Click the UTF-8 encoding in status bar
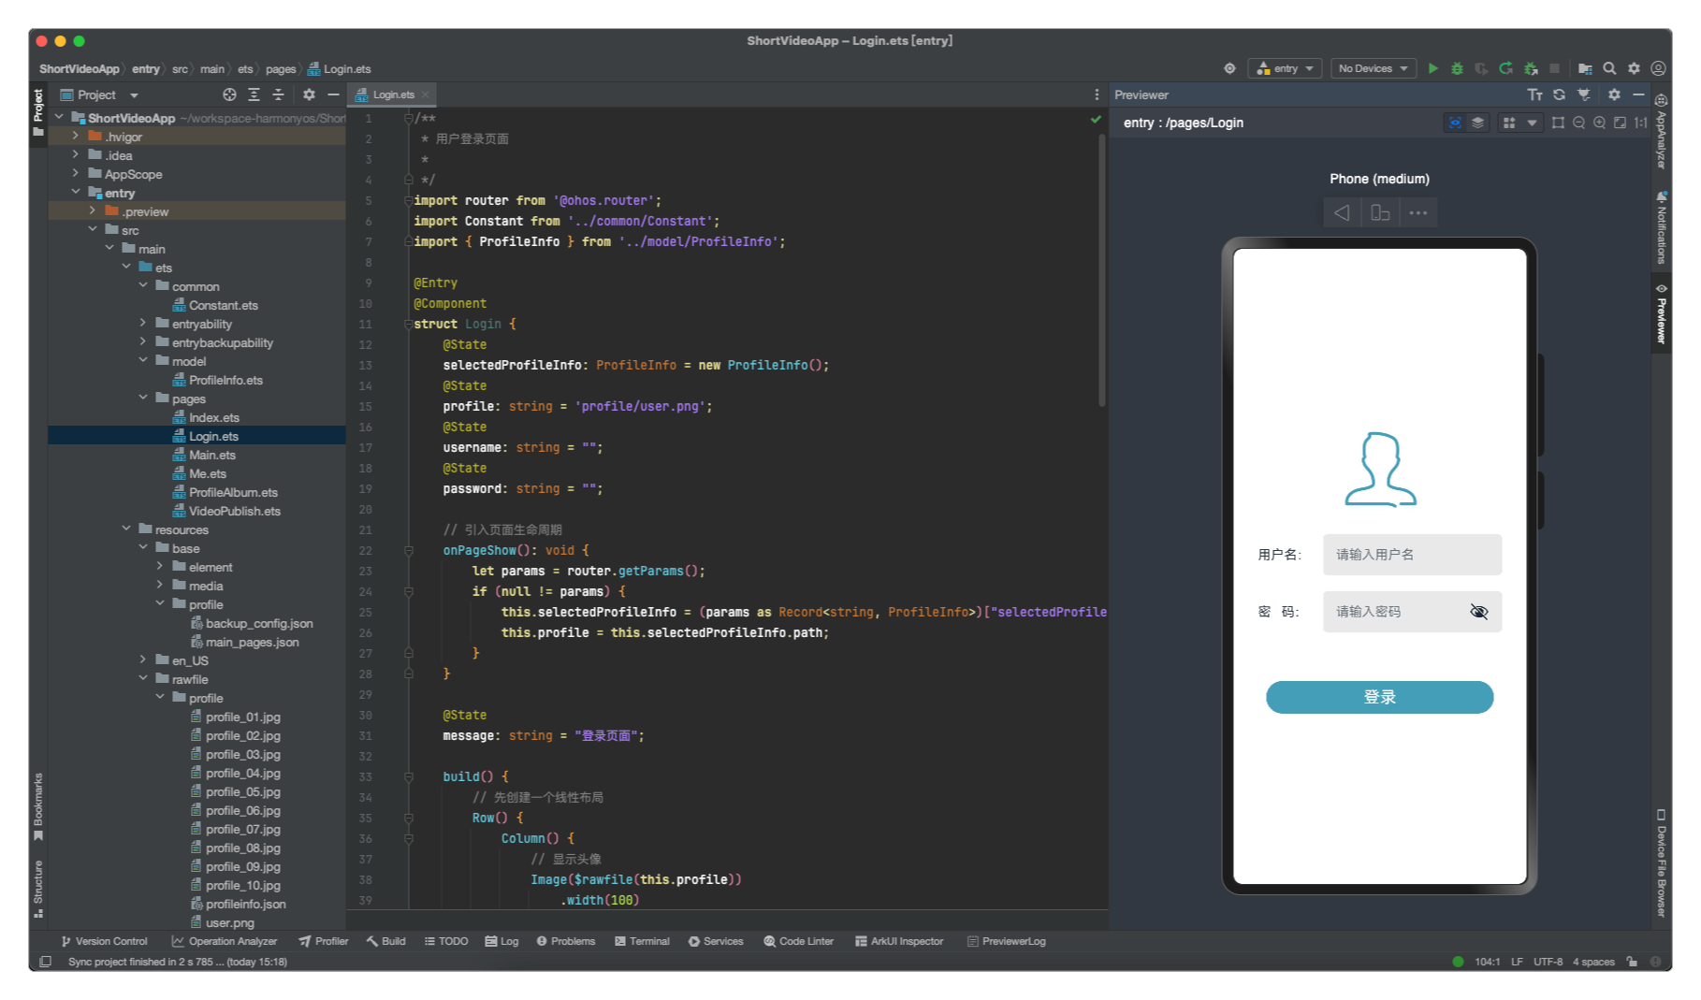The width and height of the screenshot is (1701, 1000). click(1548, 962)
